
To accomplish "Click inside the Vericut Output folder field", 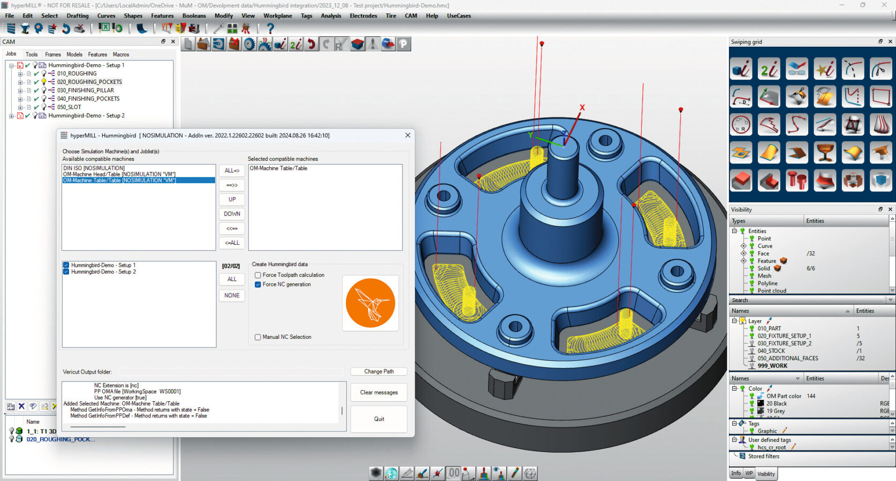I will click(230, 371).
